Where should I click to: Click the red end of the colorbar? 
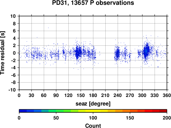click(163, 111)
